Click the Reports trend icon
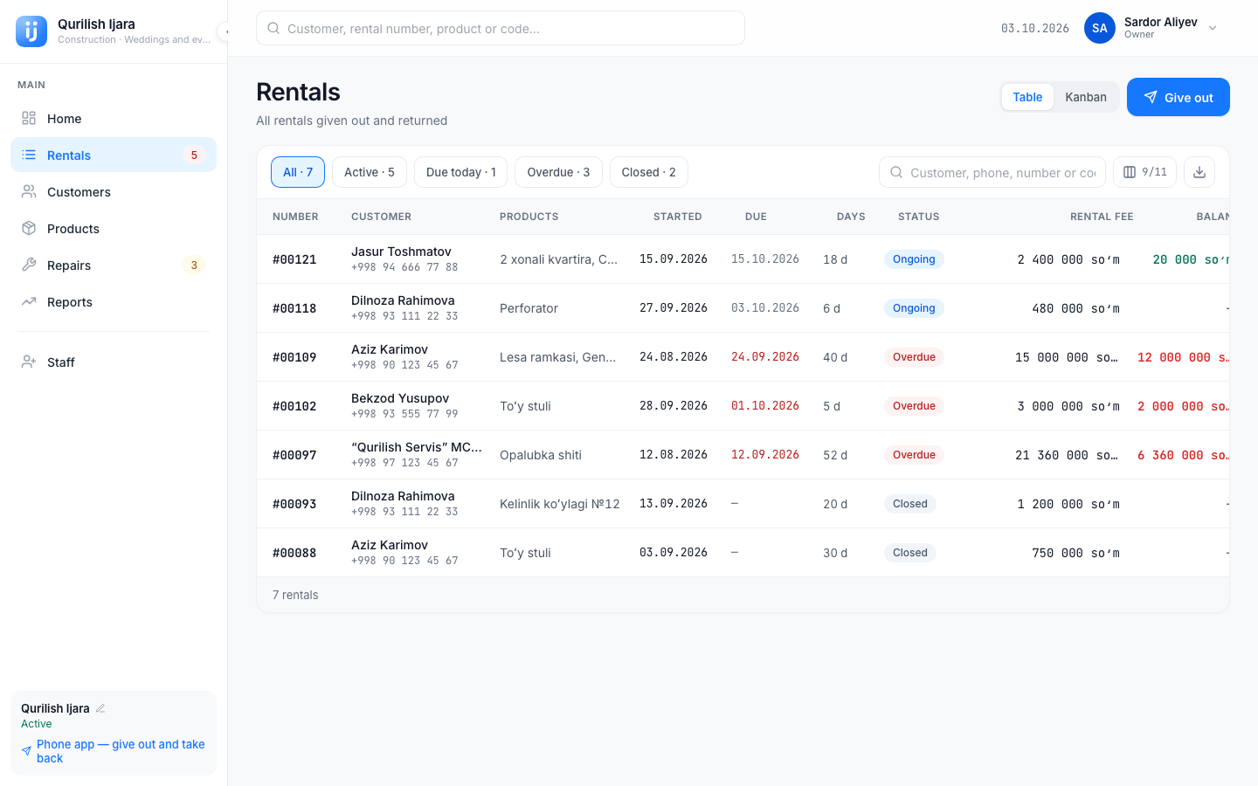Image resolution: width=1258 pixels, height=786 pixels. 29,302
